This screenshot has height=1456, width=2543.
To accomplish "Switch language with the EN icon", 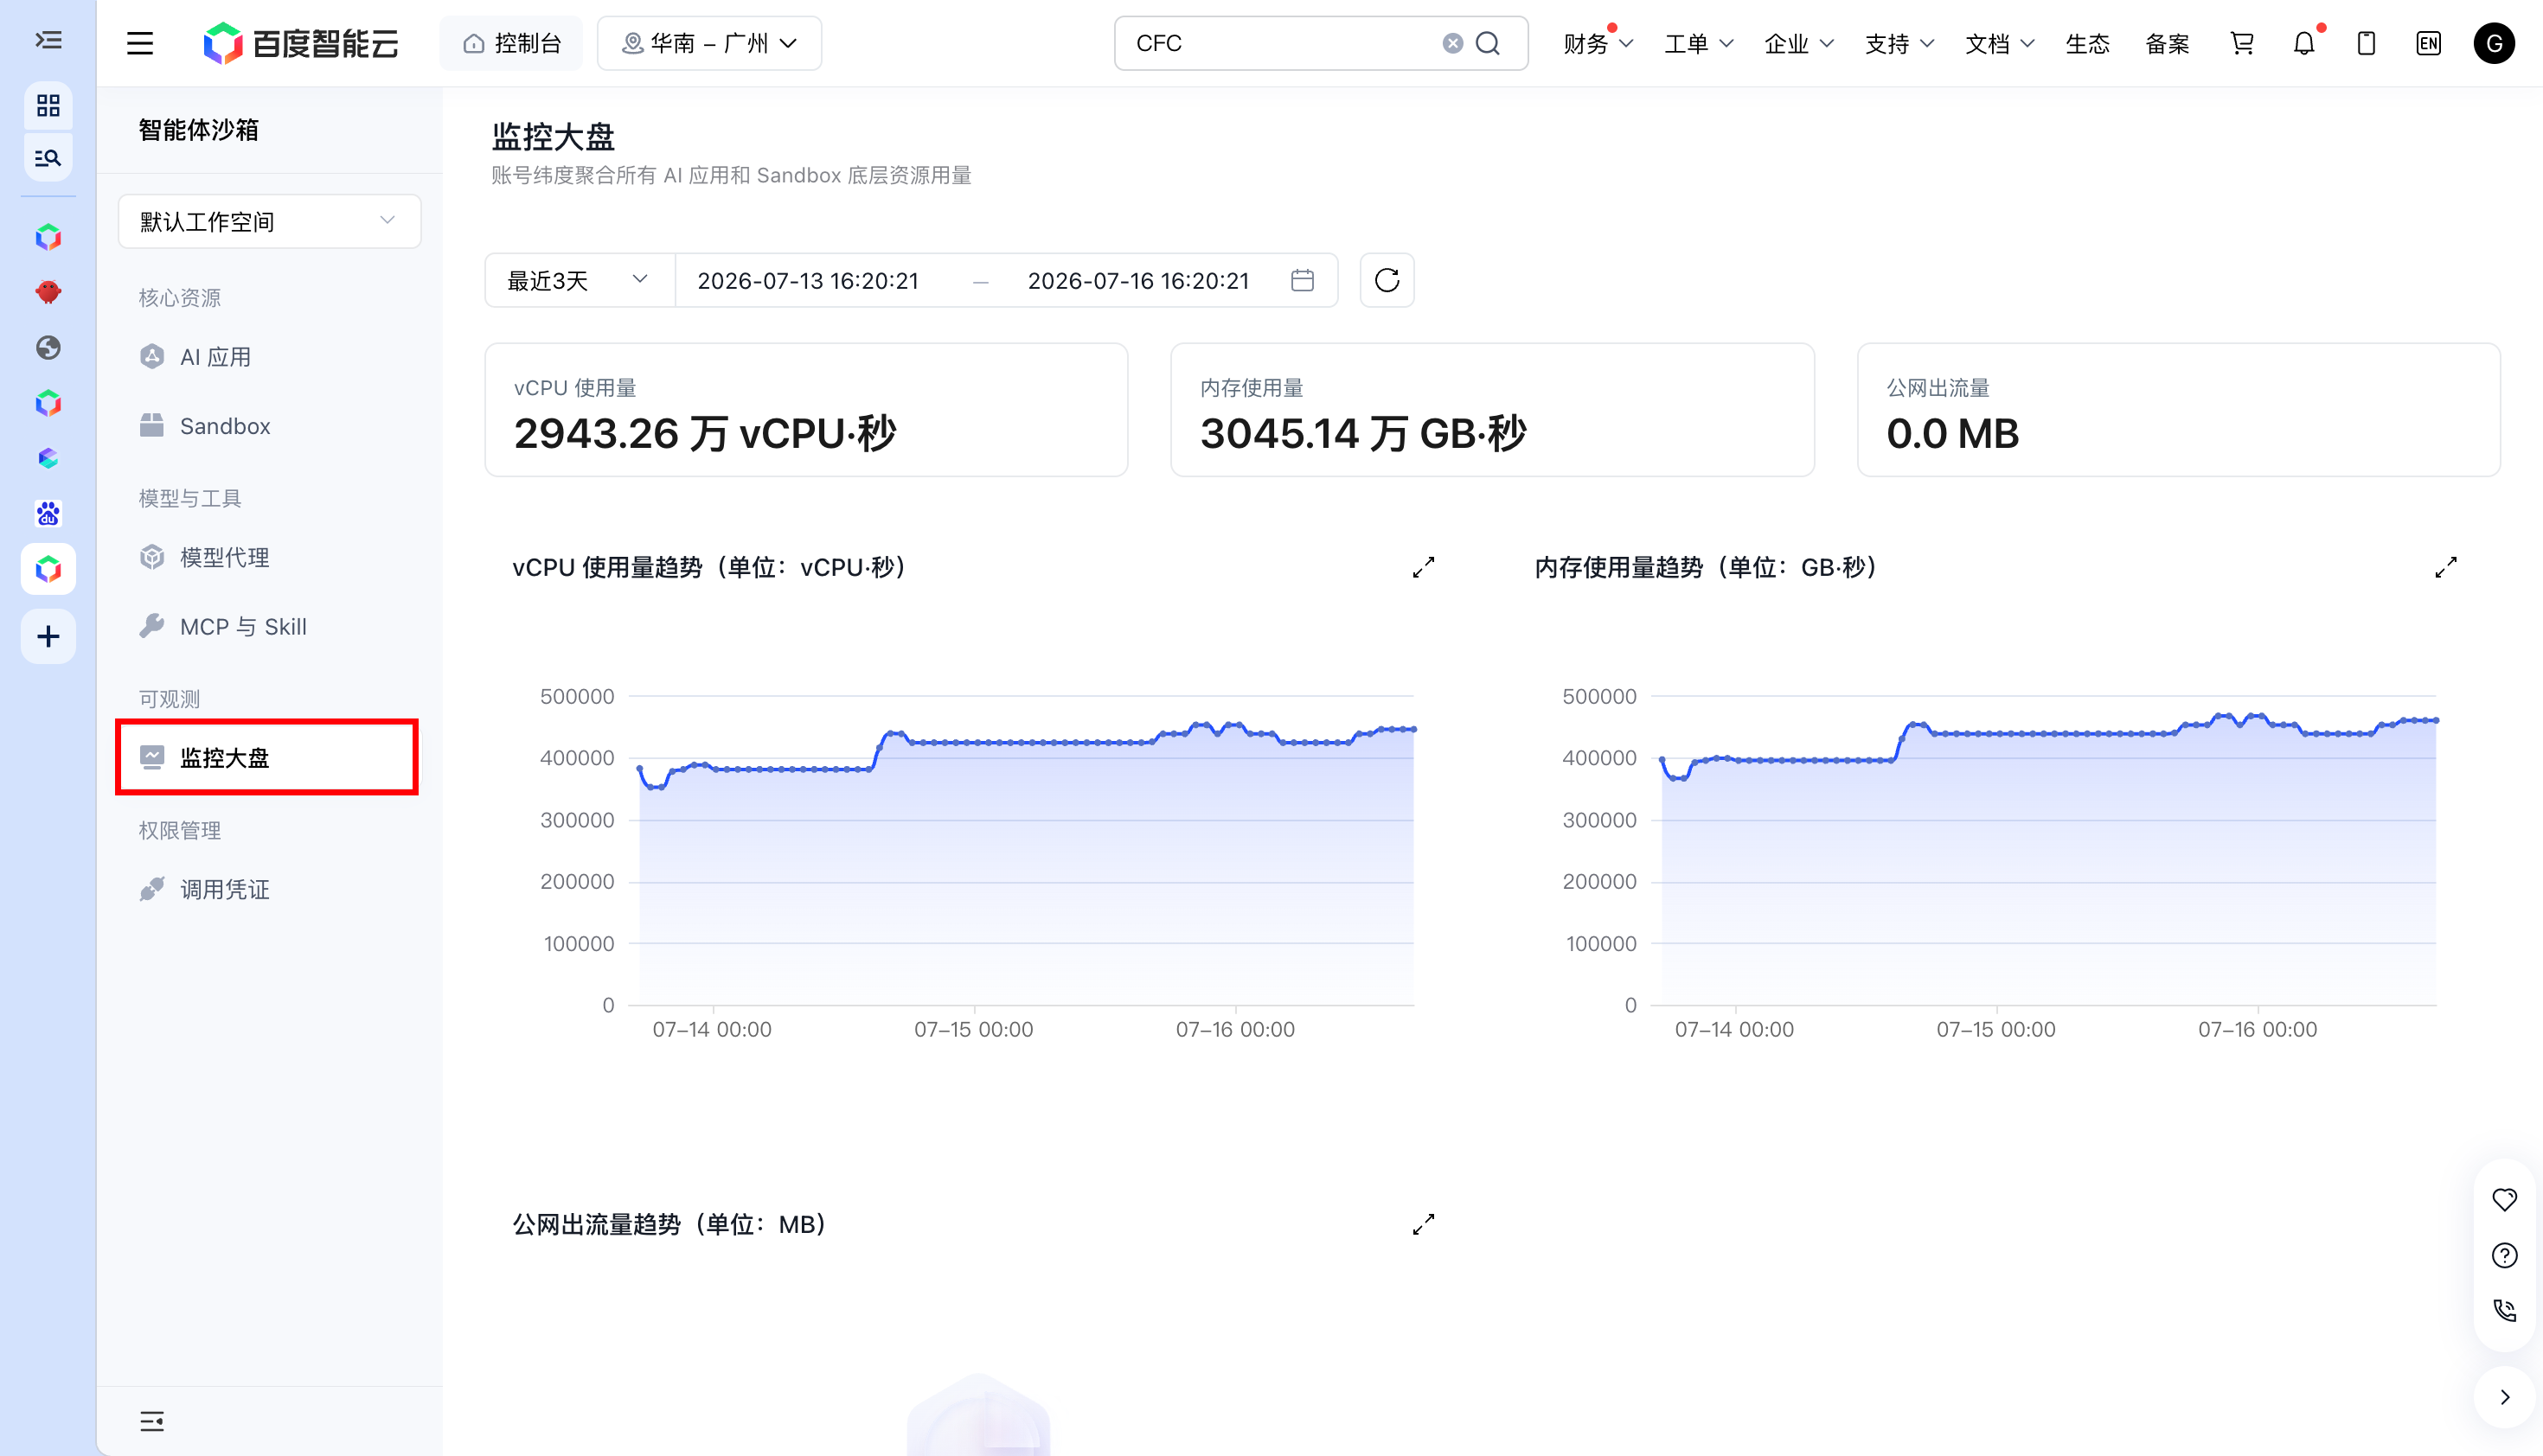I will 2428,43.
